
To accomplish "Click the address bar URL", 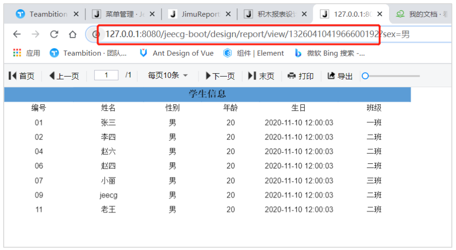I will 258,34.
